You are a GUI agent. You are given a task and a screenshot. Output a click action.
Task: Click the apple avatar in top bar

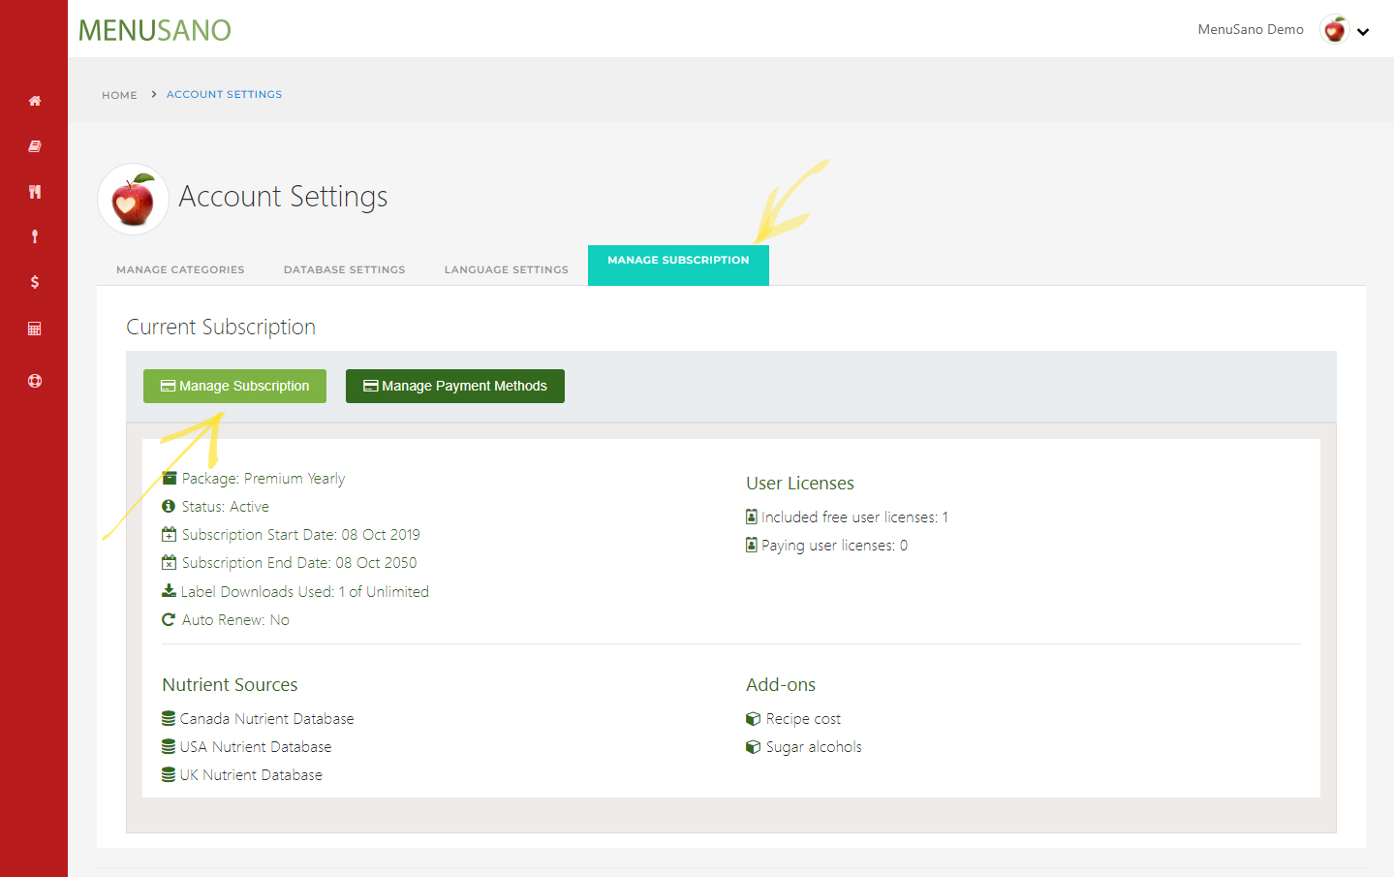tap(1334, 30)
